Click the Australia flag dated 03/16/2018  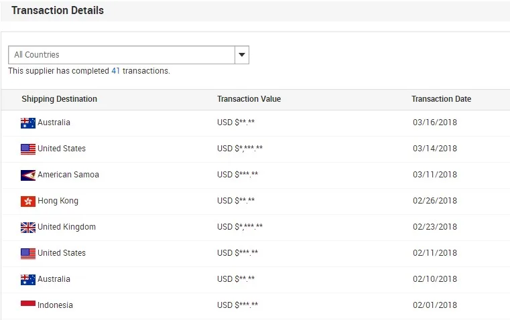click(28, 123)
